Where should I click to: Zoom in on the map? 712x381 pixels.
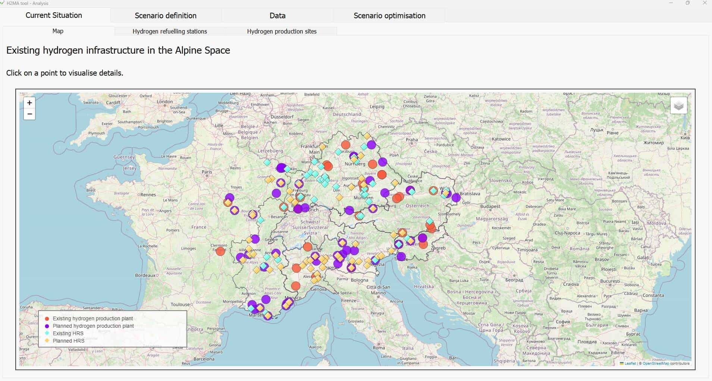click(x=29, y=103)
